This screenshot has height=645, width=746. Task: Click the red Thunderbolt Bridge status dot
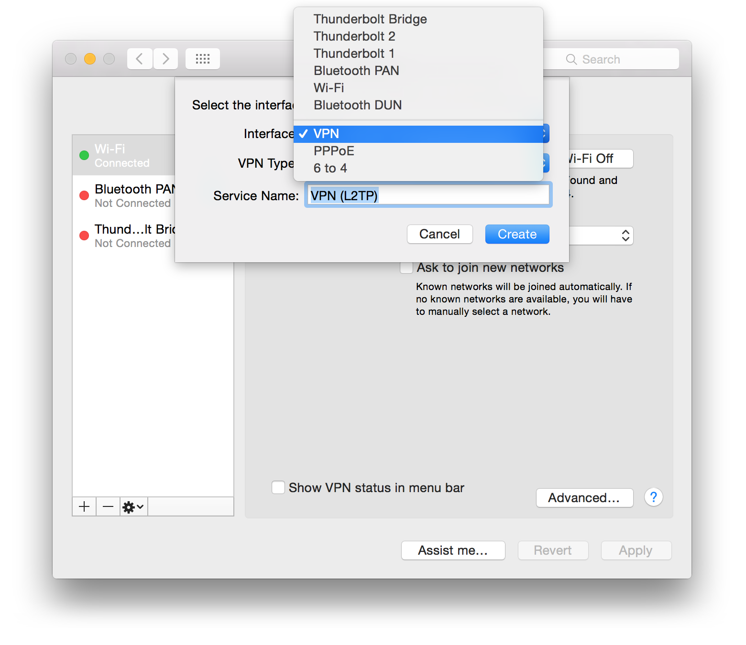coord(84,236)
